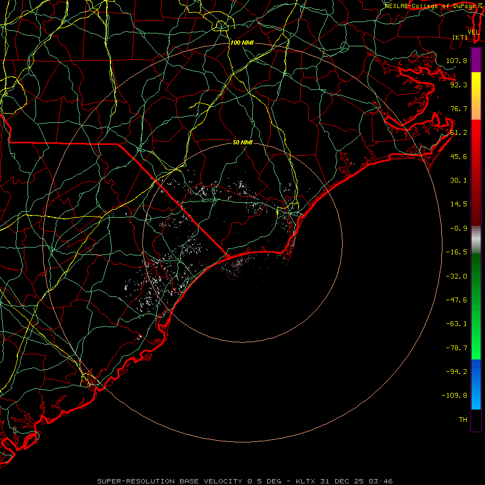Click the -0.9 legend value
Screen dimensions: 485x485
coord(459,228)
